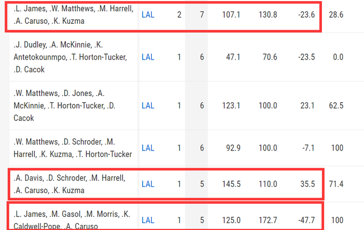This screenshot has width=364, height=230.
Task: Click the -47.7 net rating value
Action: (307, 220)
